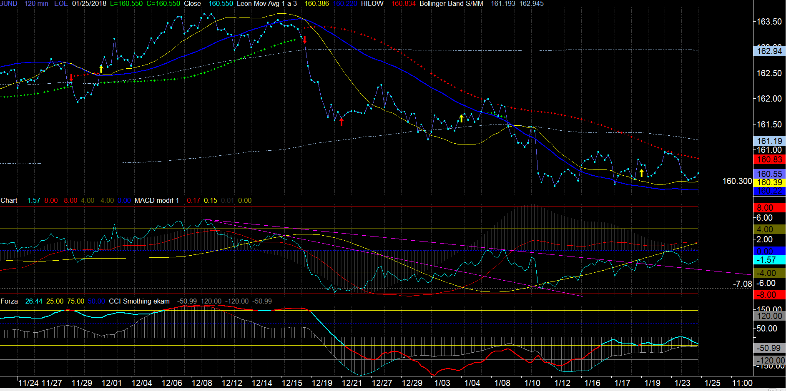
Task: Click the cyan -1.57 tag on MACD axis
Action: point(769,260)
